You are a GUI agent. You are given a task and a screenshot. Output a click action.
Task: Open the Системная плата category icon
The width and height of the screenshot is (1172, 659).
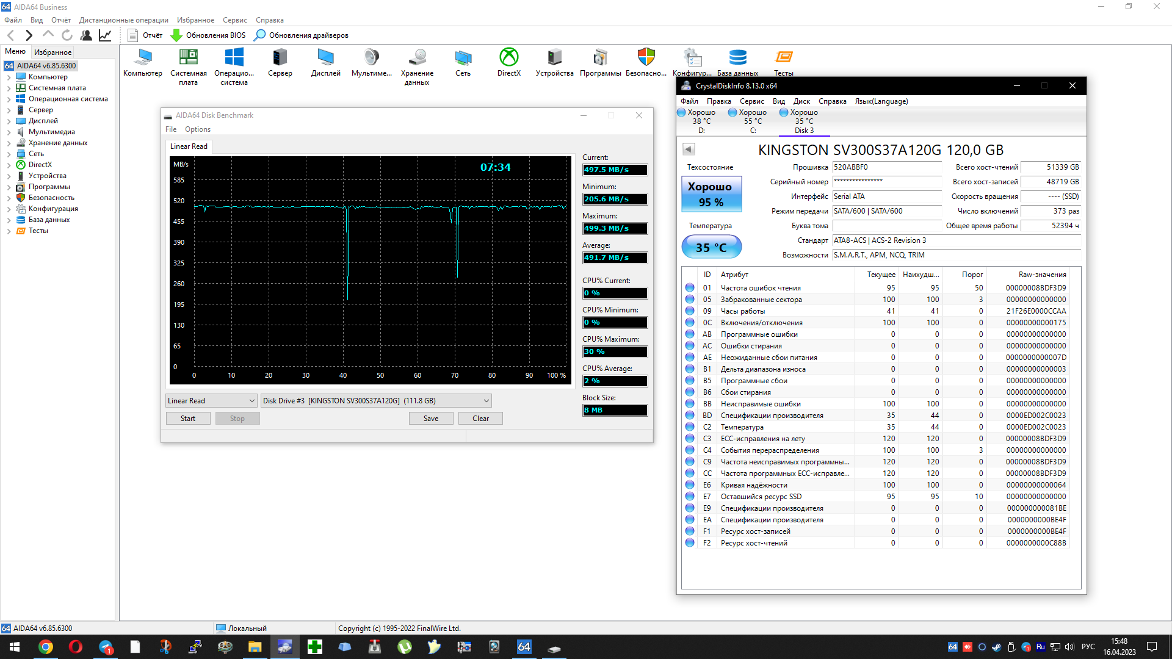pyautogui.click(x=188, y=67)
